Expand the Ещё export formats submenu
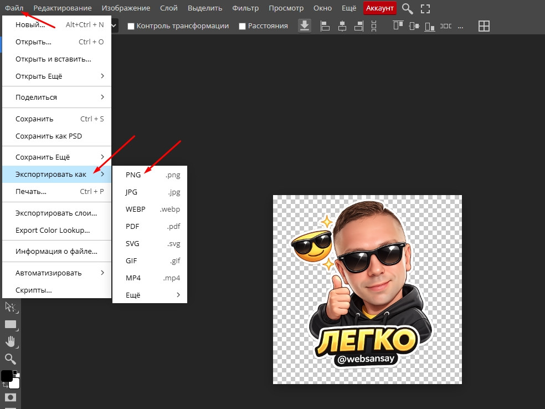The height and width of the screenshot is (409, 545). coord(150,295)
